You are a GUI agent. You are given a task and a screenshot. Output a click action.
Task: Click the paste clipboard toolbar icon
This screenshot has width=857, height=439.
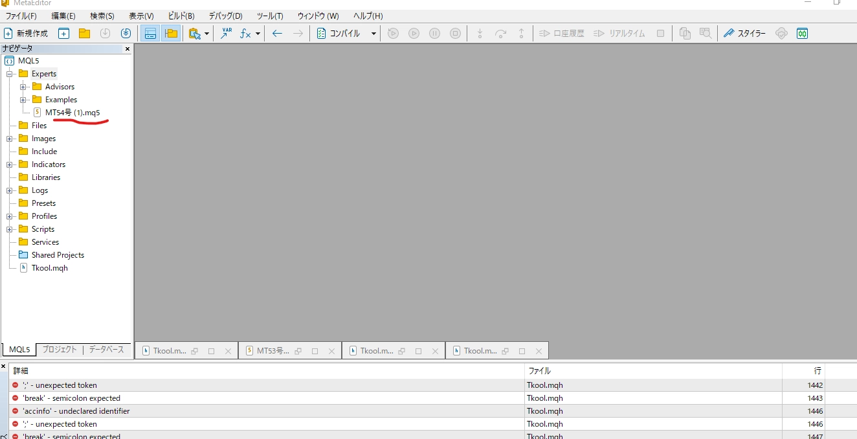pos(194,34)
